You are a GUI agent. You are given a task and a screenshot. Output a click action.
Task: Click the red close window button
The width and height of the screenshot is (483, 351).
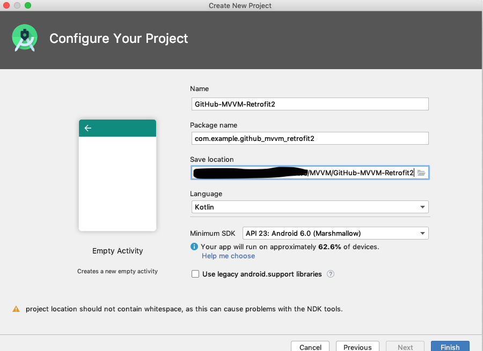point(6,5)
